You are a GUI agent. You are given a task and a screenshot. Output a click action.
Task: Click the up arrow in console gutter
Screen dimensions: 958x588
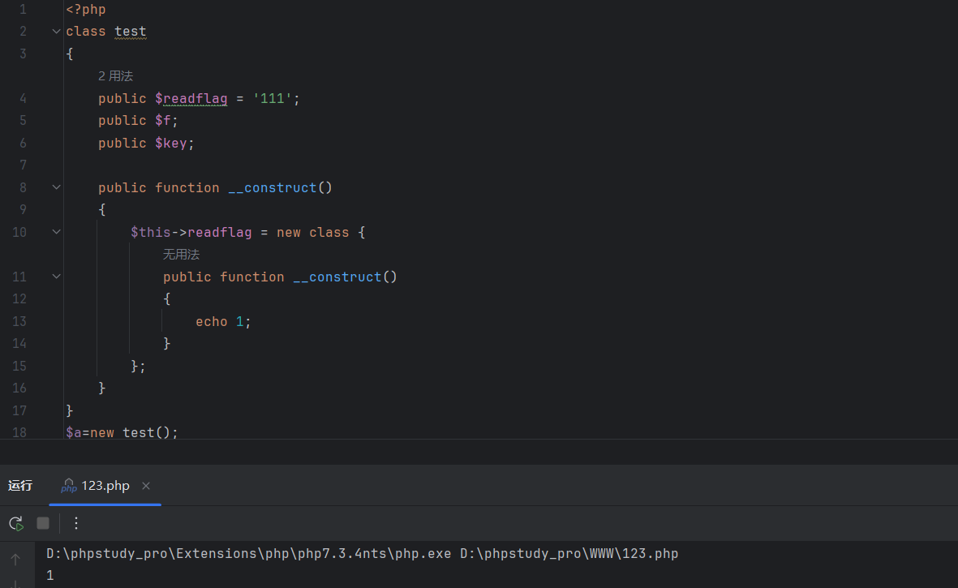click(15, 560)
